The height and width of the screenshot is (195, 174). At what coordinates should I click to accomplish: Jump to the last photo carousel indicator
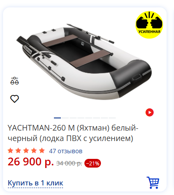tap(112, 118)
